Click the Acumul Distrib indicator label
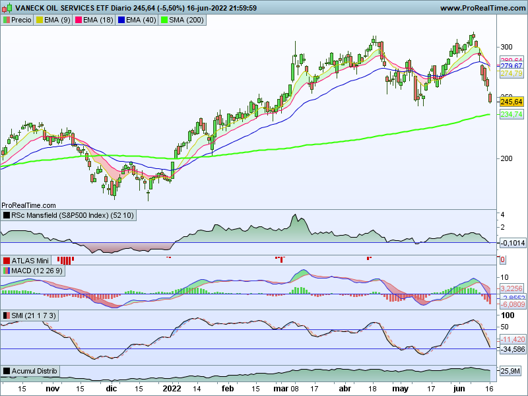This screenshot has width=528, height=396. 34,371
